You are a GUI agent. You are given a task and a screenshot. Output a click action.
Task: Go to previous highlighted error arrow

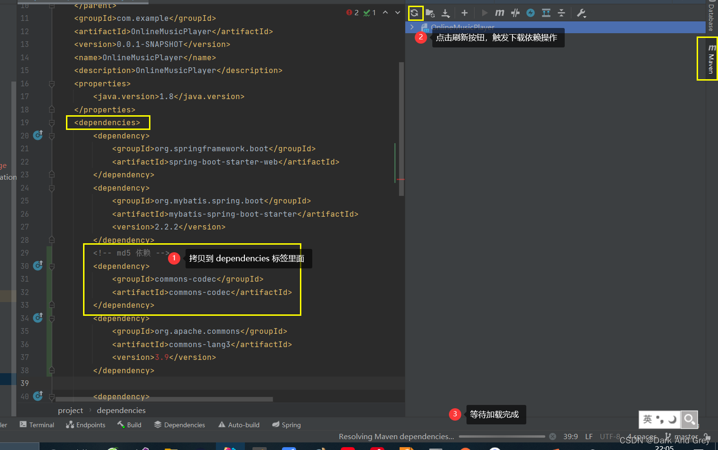click(x=385, y=13)
